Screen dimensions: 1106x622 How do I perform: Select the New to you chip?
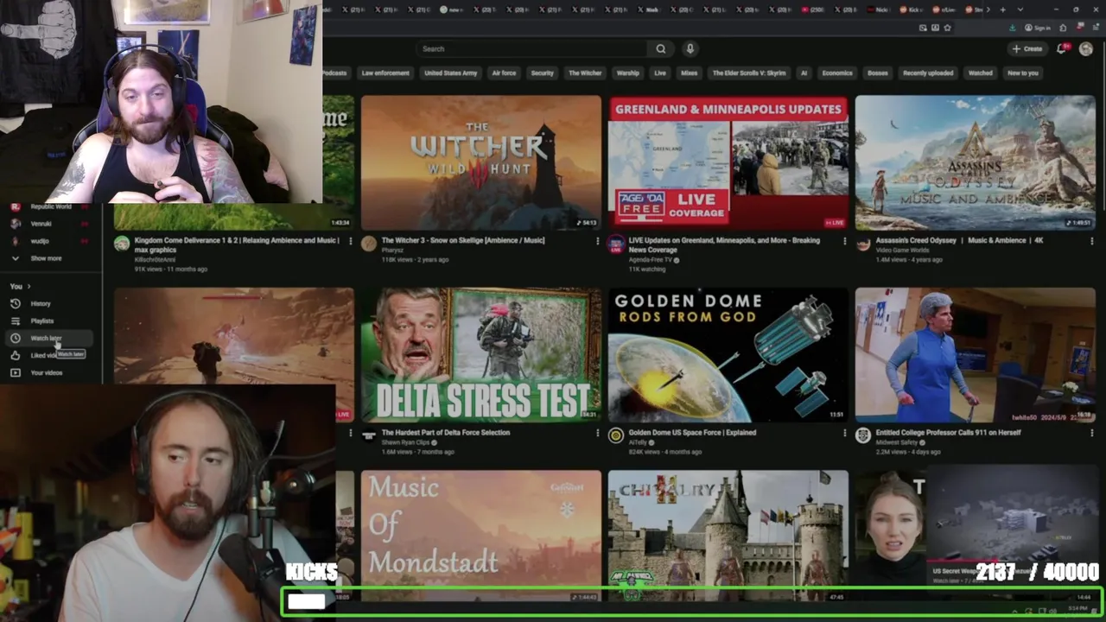coord(1023,73)
